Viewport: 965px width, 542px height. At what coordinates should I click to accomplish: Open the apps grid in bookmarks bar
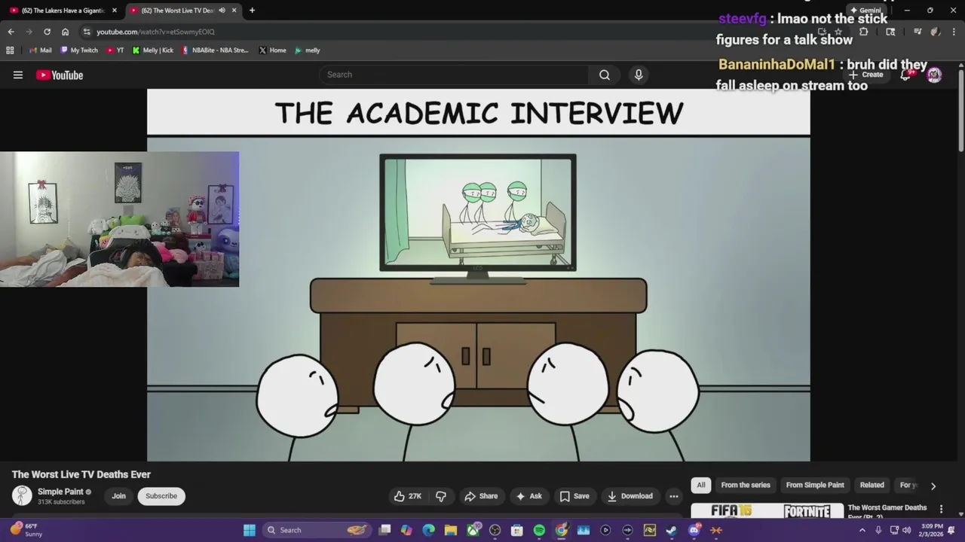(x=10, y=50)
